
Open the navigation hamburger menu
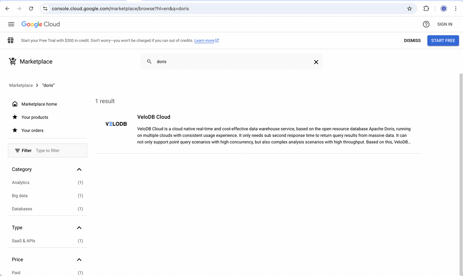pos(11,24)
